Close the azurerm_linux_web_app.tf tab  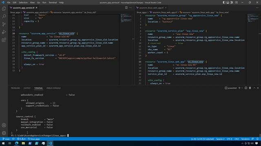166,8
